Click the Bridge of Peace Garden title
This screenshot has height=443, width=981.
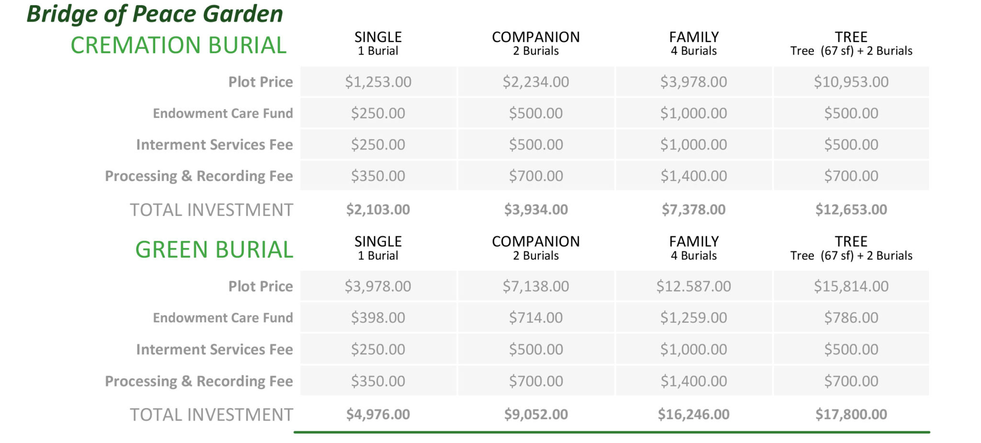[x=155, y=14]
